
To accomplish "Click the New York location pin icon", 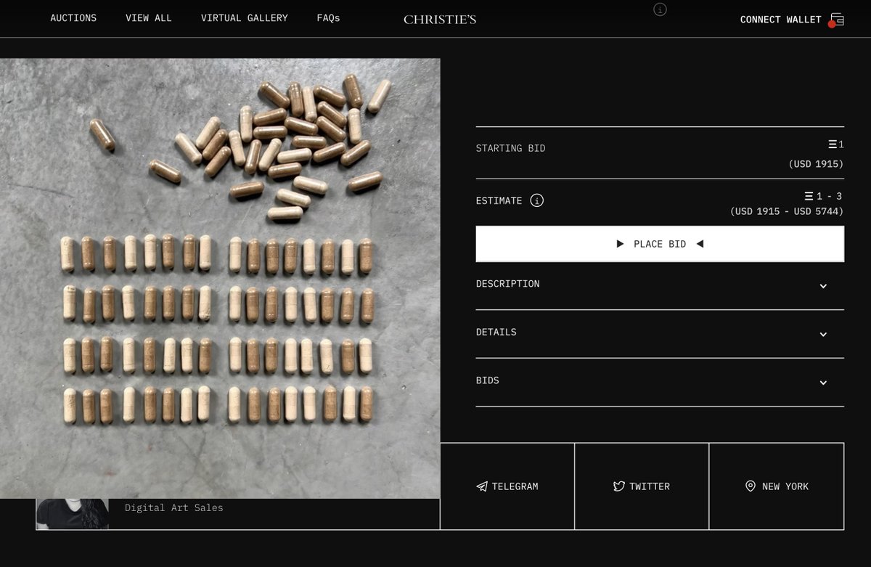I will click(751, 486).
